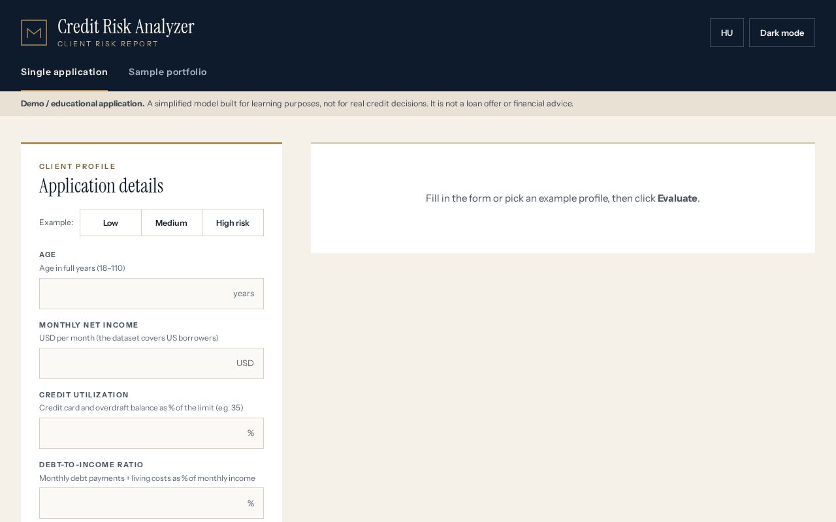The image size is (836, 522).
Task: Load the Low risk example profile
Action: click(x=110, y=223)
